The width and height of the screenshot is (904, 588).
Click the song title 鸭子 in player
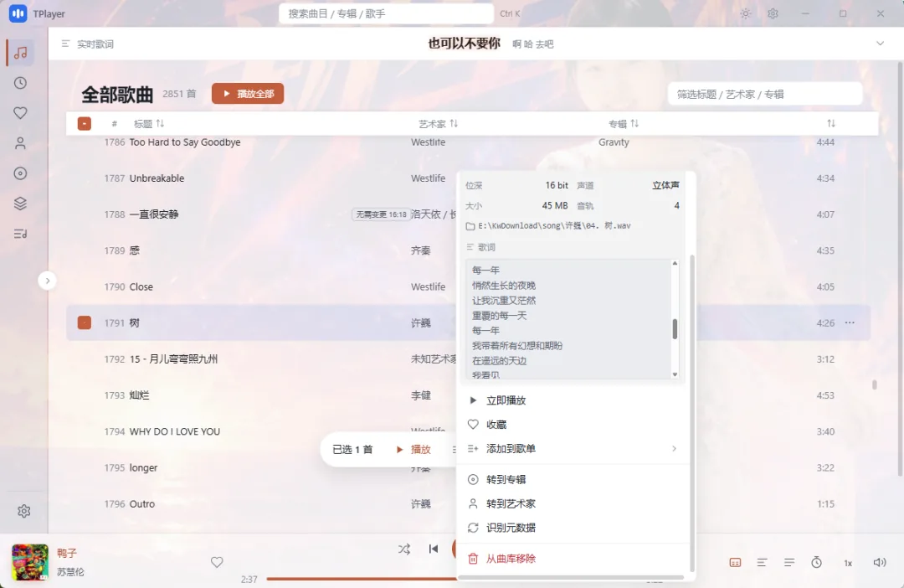click(67, 553)
